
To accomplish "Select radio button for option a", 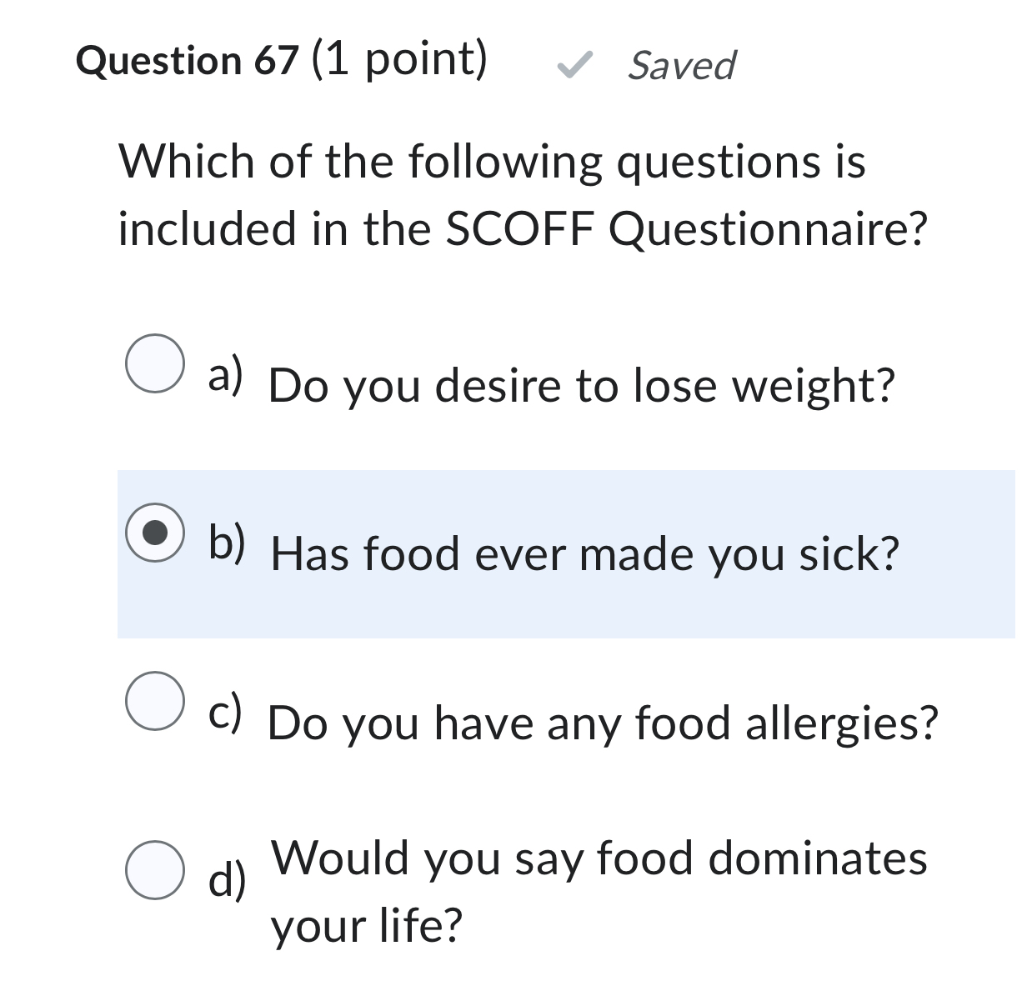I will click(x=155, y=363).
